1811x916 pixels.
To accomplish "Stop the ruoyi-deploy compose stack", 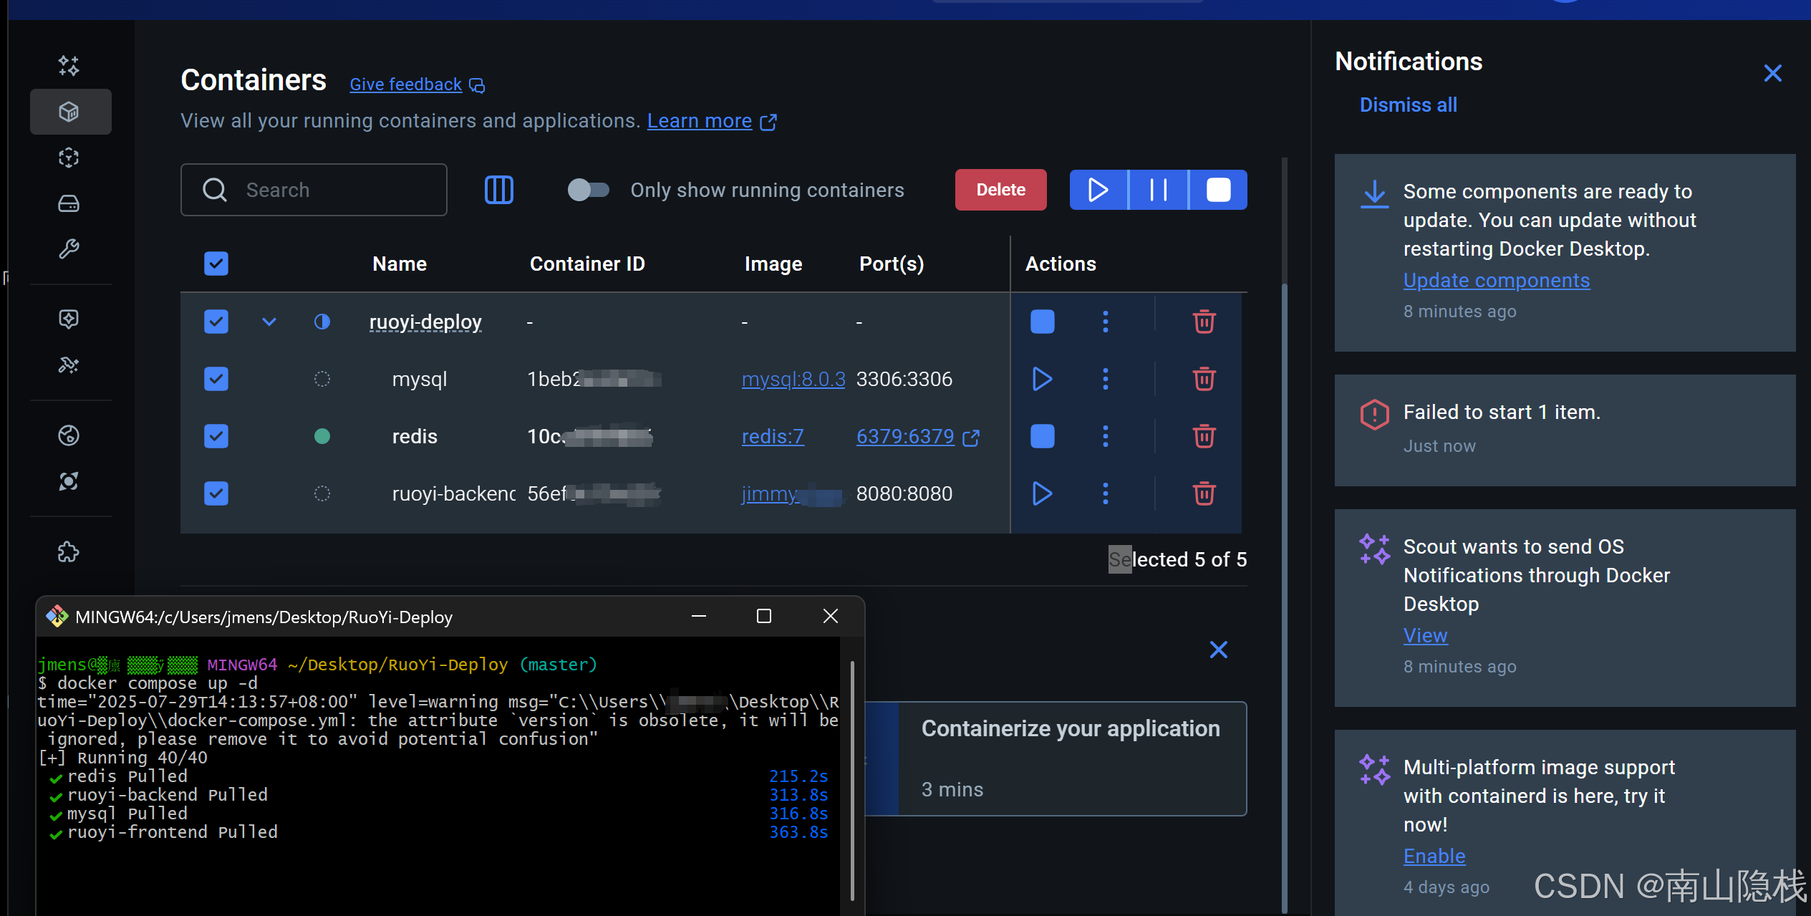I will [x=1043, y=322].
